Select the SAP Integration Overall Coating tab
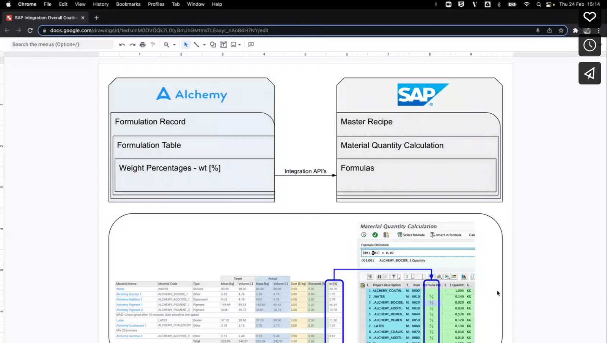 pyautogui.click(x=46, y=17)
